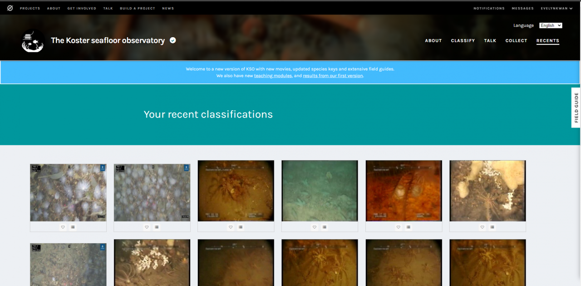This screenshot has width=581, height=286.
Task: Open GET INVOLVED in the top bar
Action: pos(82,8)
